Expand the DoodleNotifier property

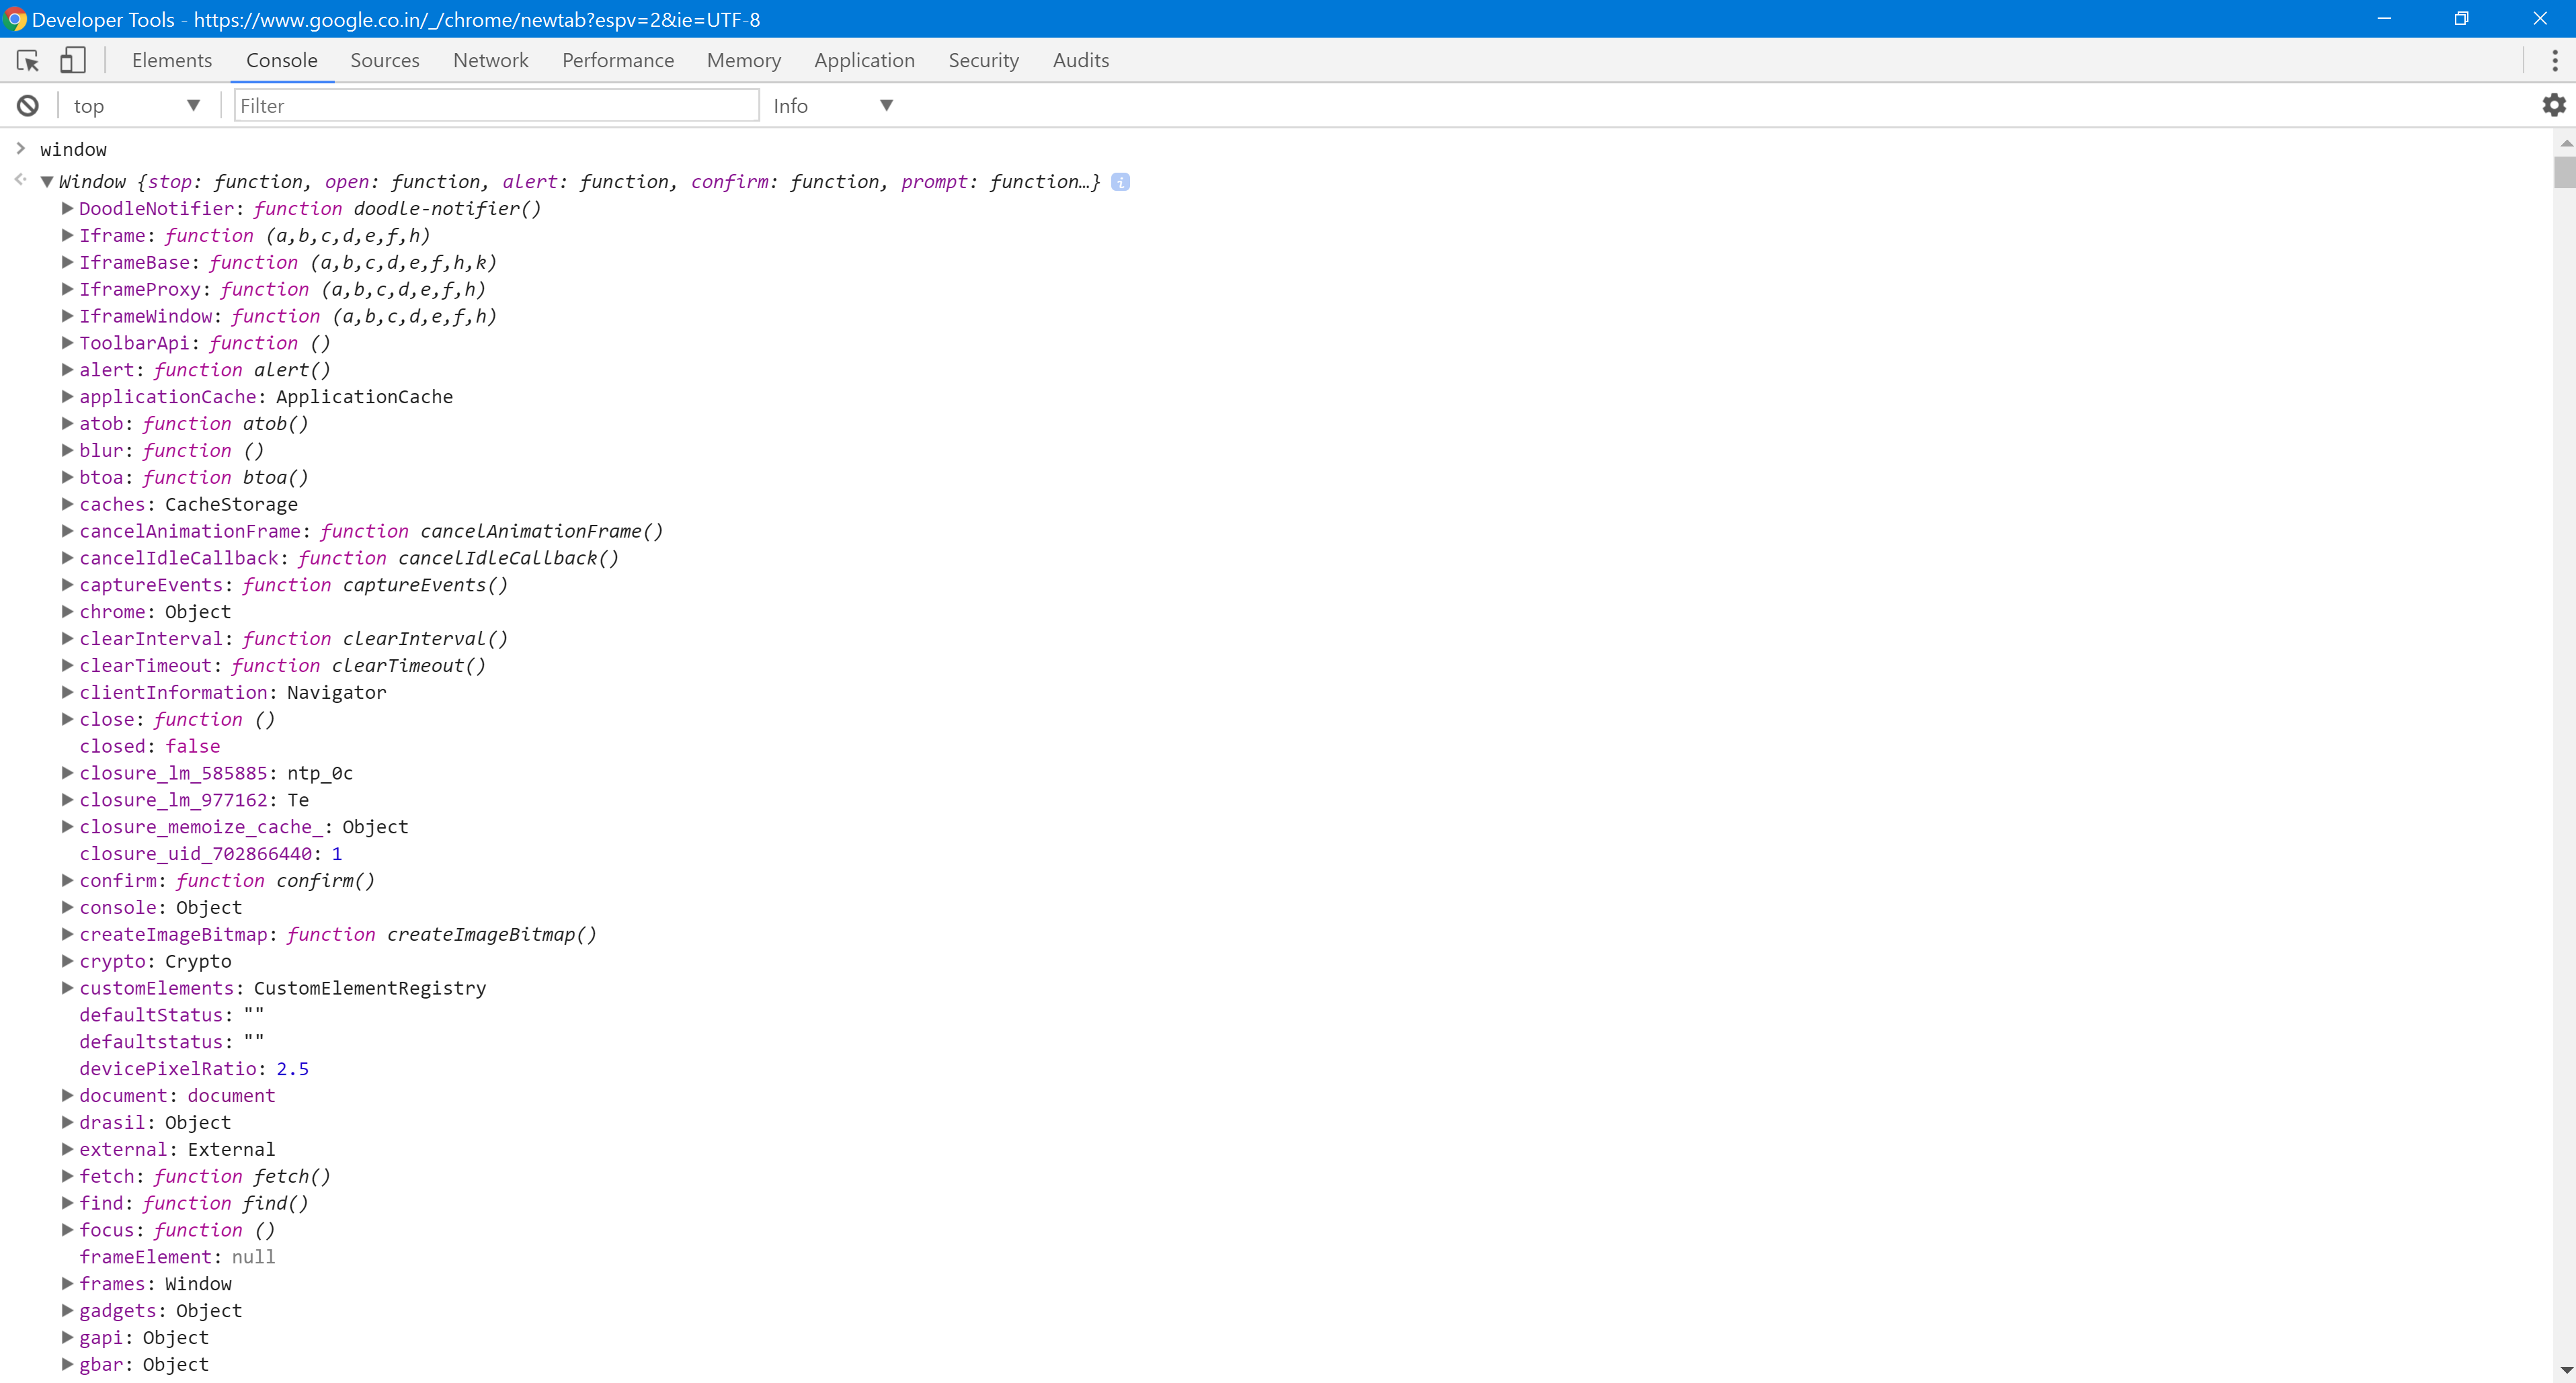(67, 209)
